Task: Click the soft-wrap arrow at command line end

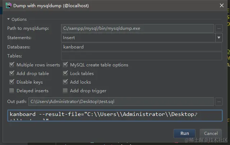Action: pos(196,114)
